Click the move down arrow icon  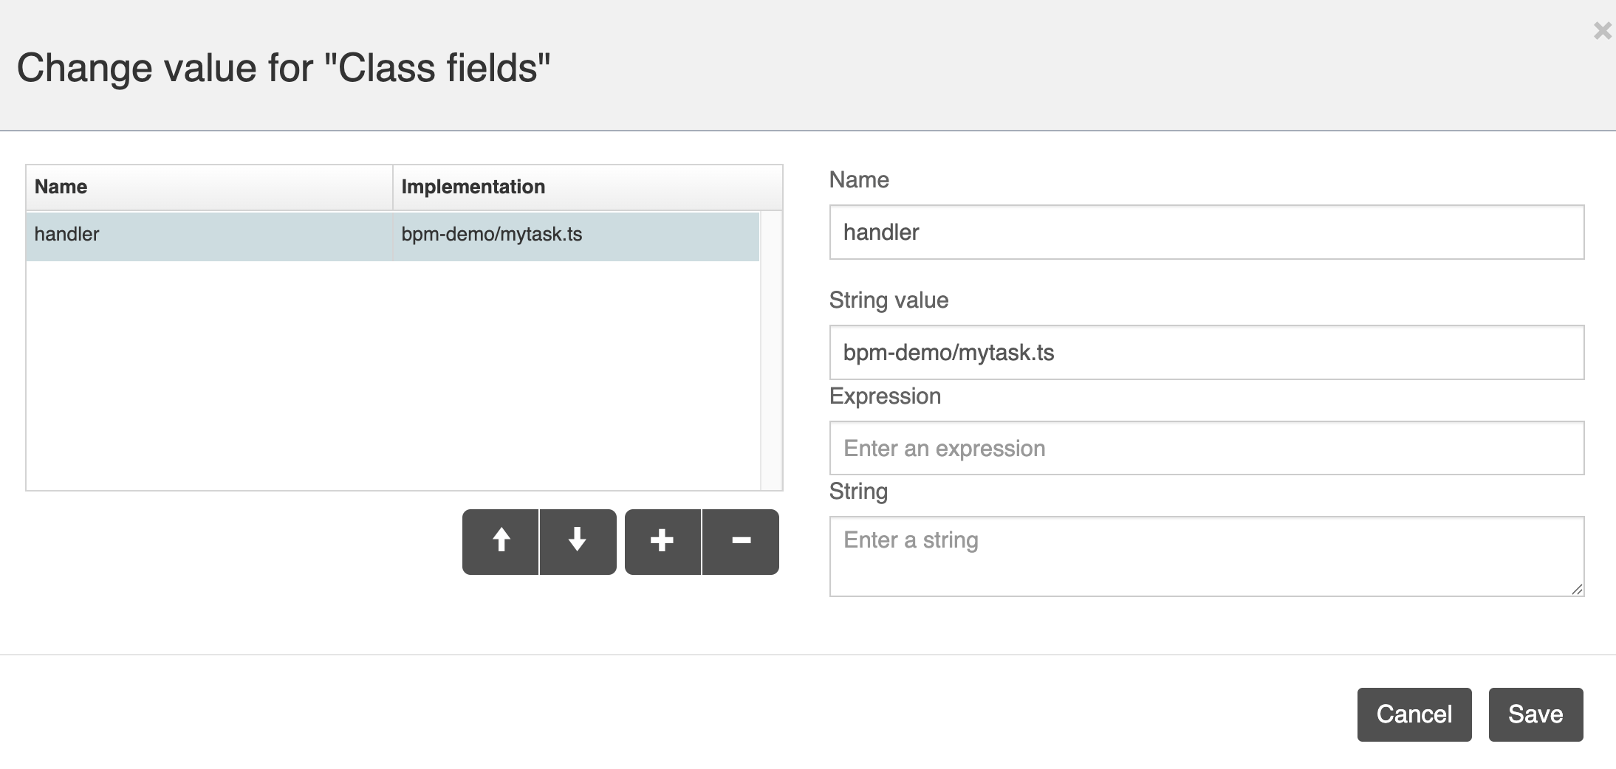coord(578,541)
